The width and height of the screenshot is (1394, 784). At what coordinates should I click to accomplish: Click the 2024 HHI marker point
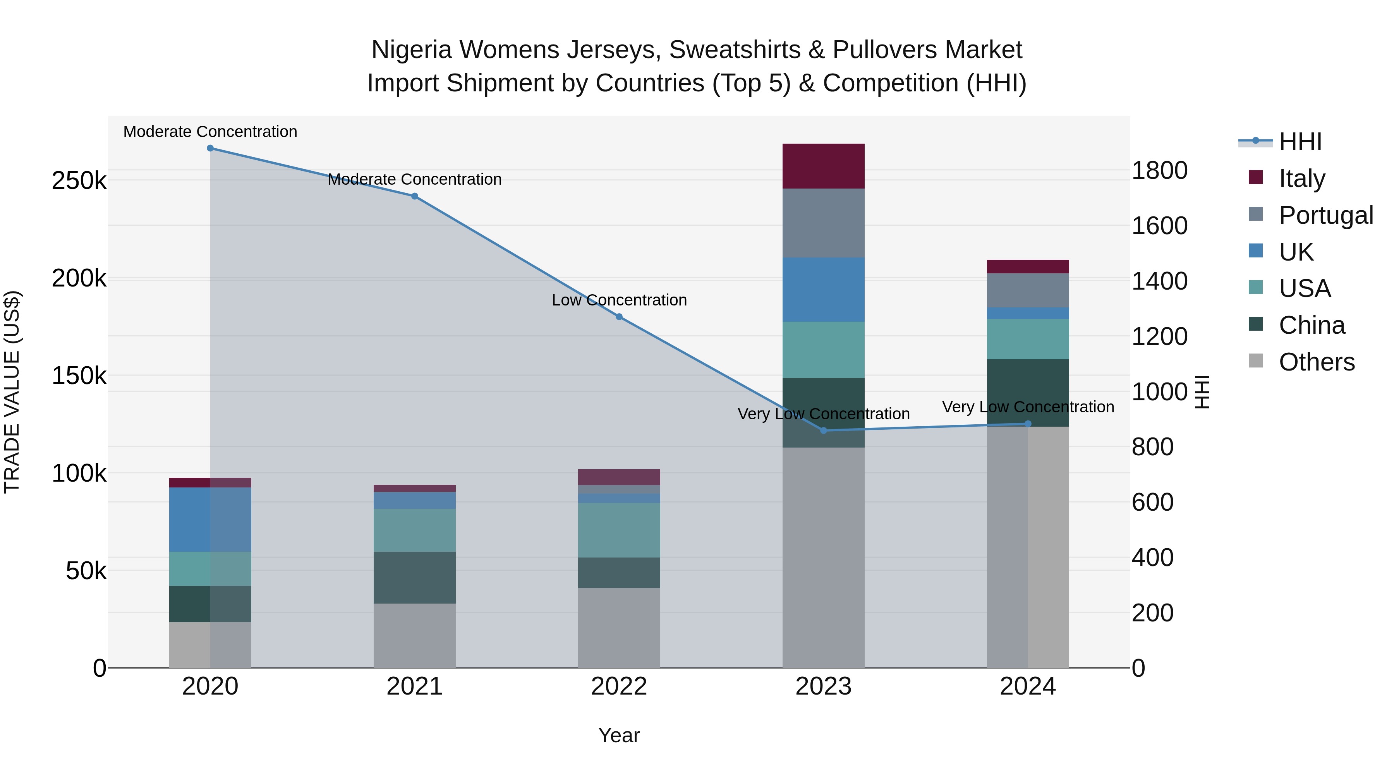[x=1028, y=424]
